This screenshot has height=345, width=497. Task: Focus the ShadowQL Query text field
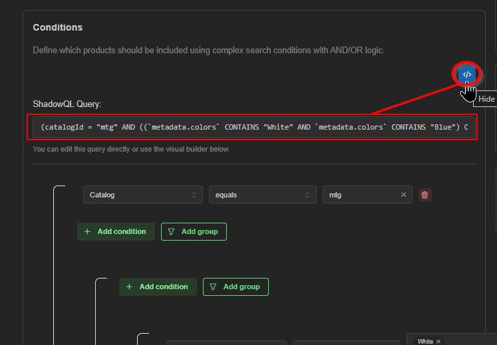[254, 127]
